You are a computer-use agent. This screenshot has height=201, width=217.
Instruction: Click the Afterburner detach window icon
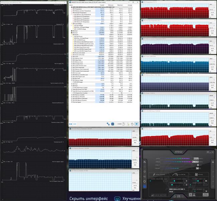pyautogui.click(x=208, y=152)
